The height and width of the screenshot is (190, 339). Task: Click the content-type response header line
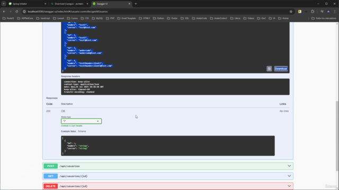tap(81, 84)
